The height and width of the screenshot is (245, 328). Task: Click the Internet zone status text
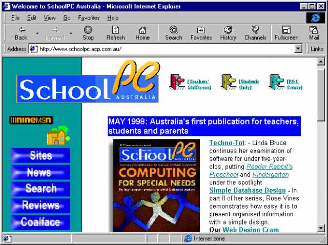(x=209, y=238)
